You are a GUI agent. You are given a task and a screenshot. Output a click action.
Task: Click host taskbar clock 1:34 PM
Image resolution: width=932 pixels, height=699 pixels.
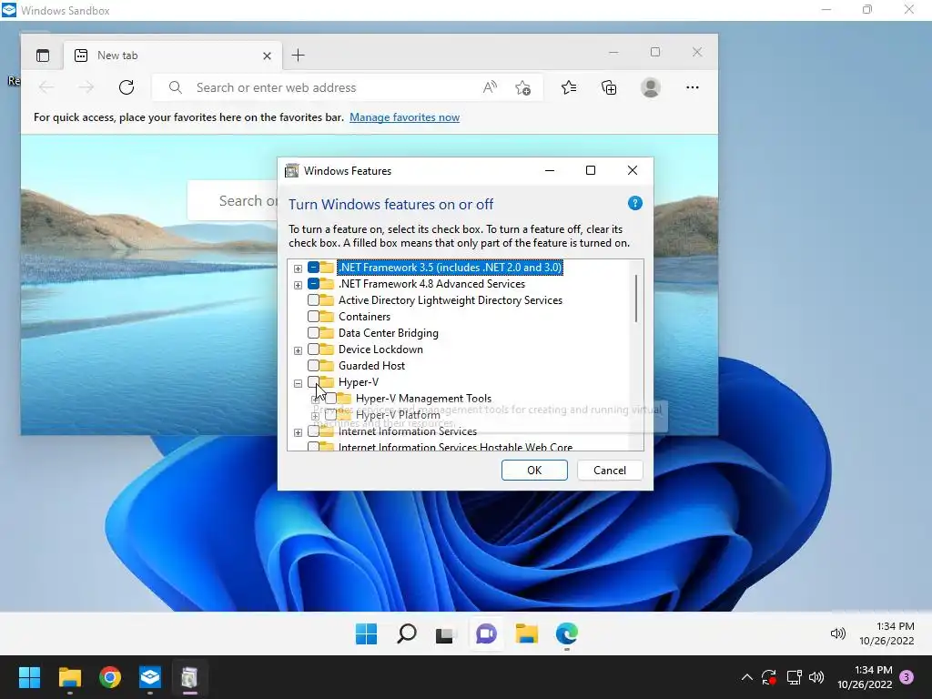click(873, 670)
